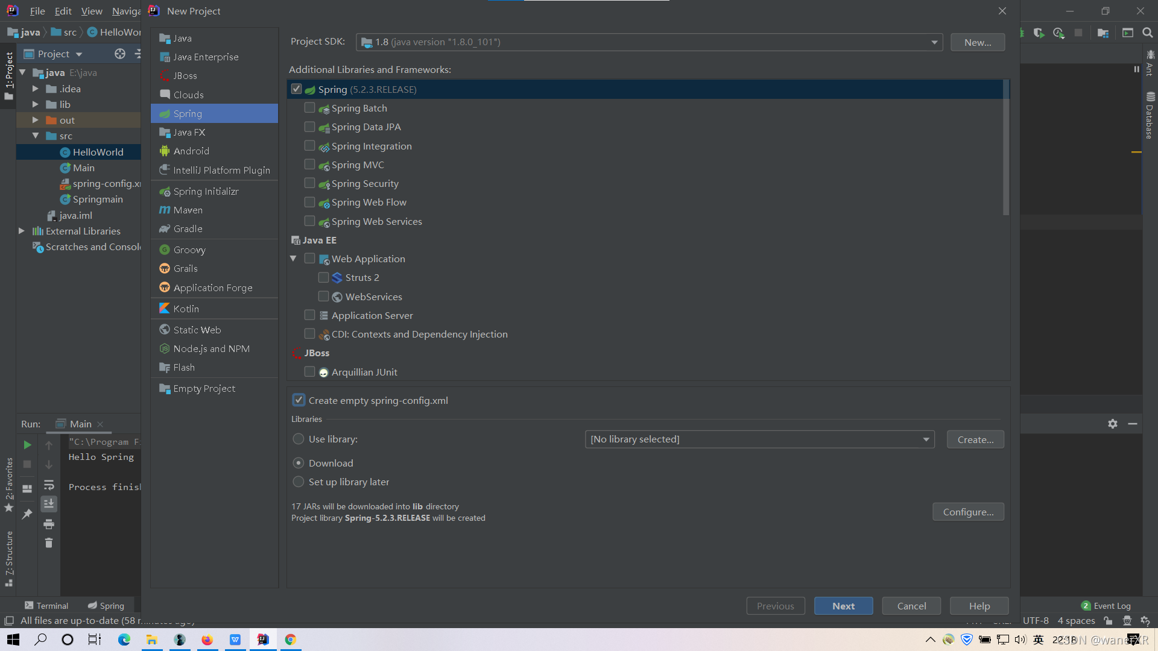Click print icon in Run panel
This screenshot has height=651, width=1158.
(x=49, y=524)
